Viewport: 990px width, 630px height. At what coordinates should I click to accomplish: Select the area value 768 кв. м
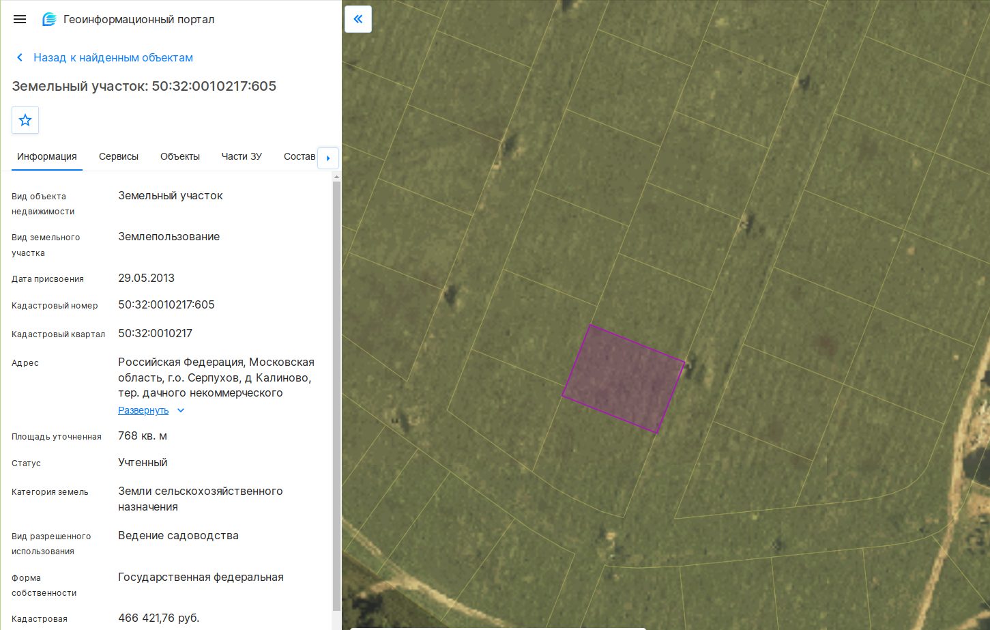tap(143, 435)
